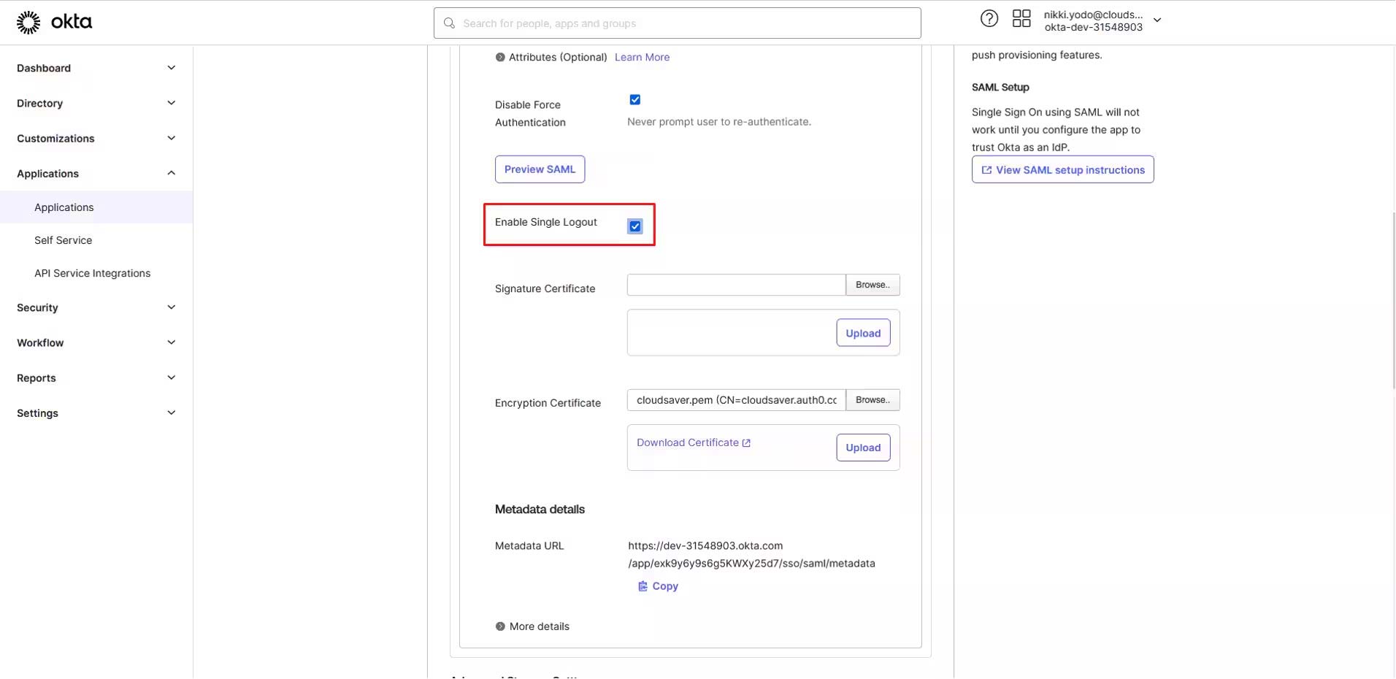This screenshot has height=679, width=1396.
Task: Open API Service Integrations menu item
Action: click(x=92, y=273)
